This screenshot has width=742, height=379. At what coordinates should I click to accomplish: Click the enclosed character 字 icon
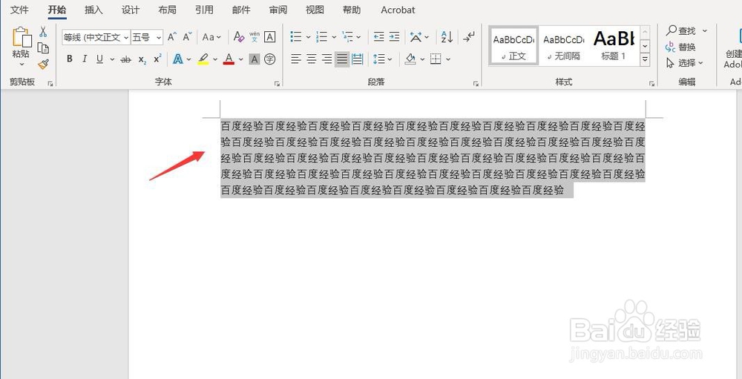[x=270, y=59]
